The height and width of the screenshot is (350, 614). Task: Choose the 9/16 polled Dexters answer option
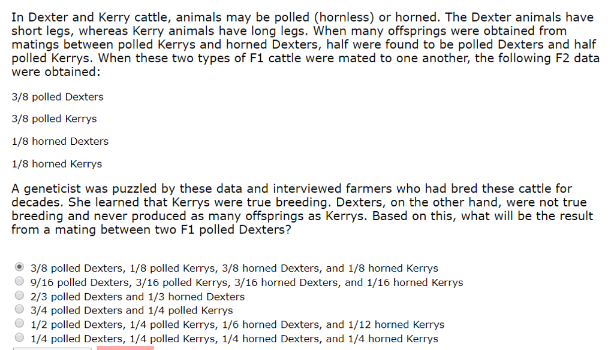[19, 281]
